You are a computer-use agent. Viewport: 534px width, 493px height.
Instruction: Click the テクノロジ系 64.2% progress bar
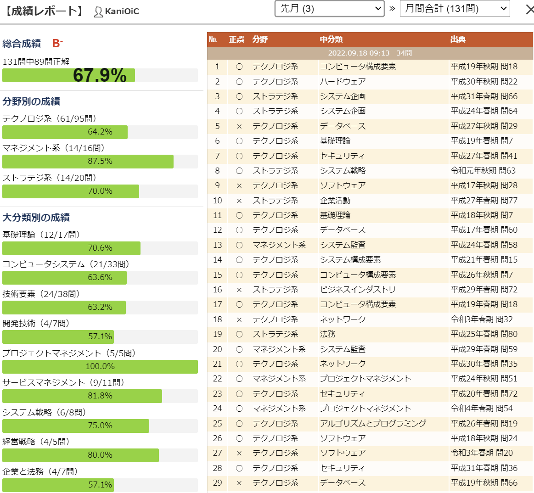100,132
